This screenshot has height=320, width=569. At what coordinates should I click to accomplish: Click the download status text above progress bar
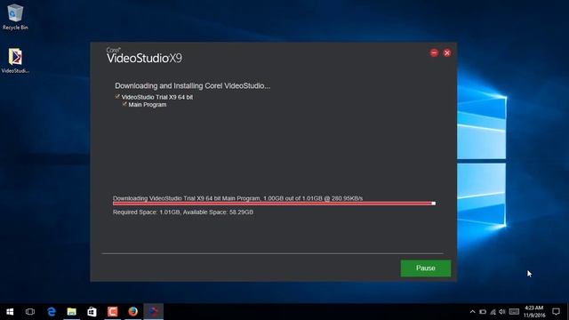point(237,198)
